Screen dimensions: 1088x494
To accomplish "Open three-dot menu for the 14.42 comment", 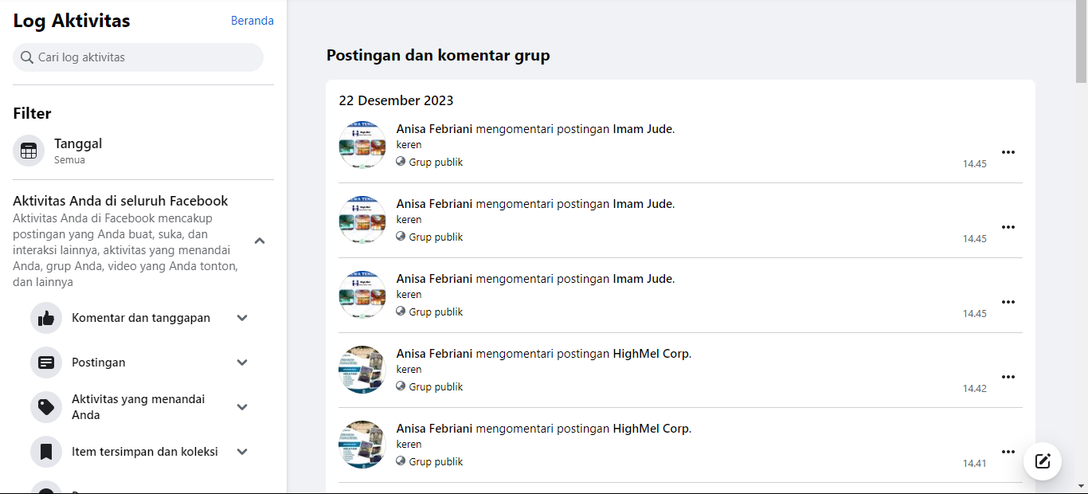I will click(x=1008, y=377).
